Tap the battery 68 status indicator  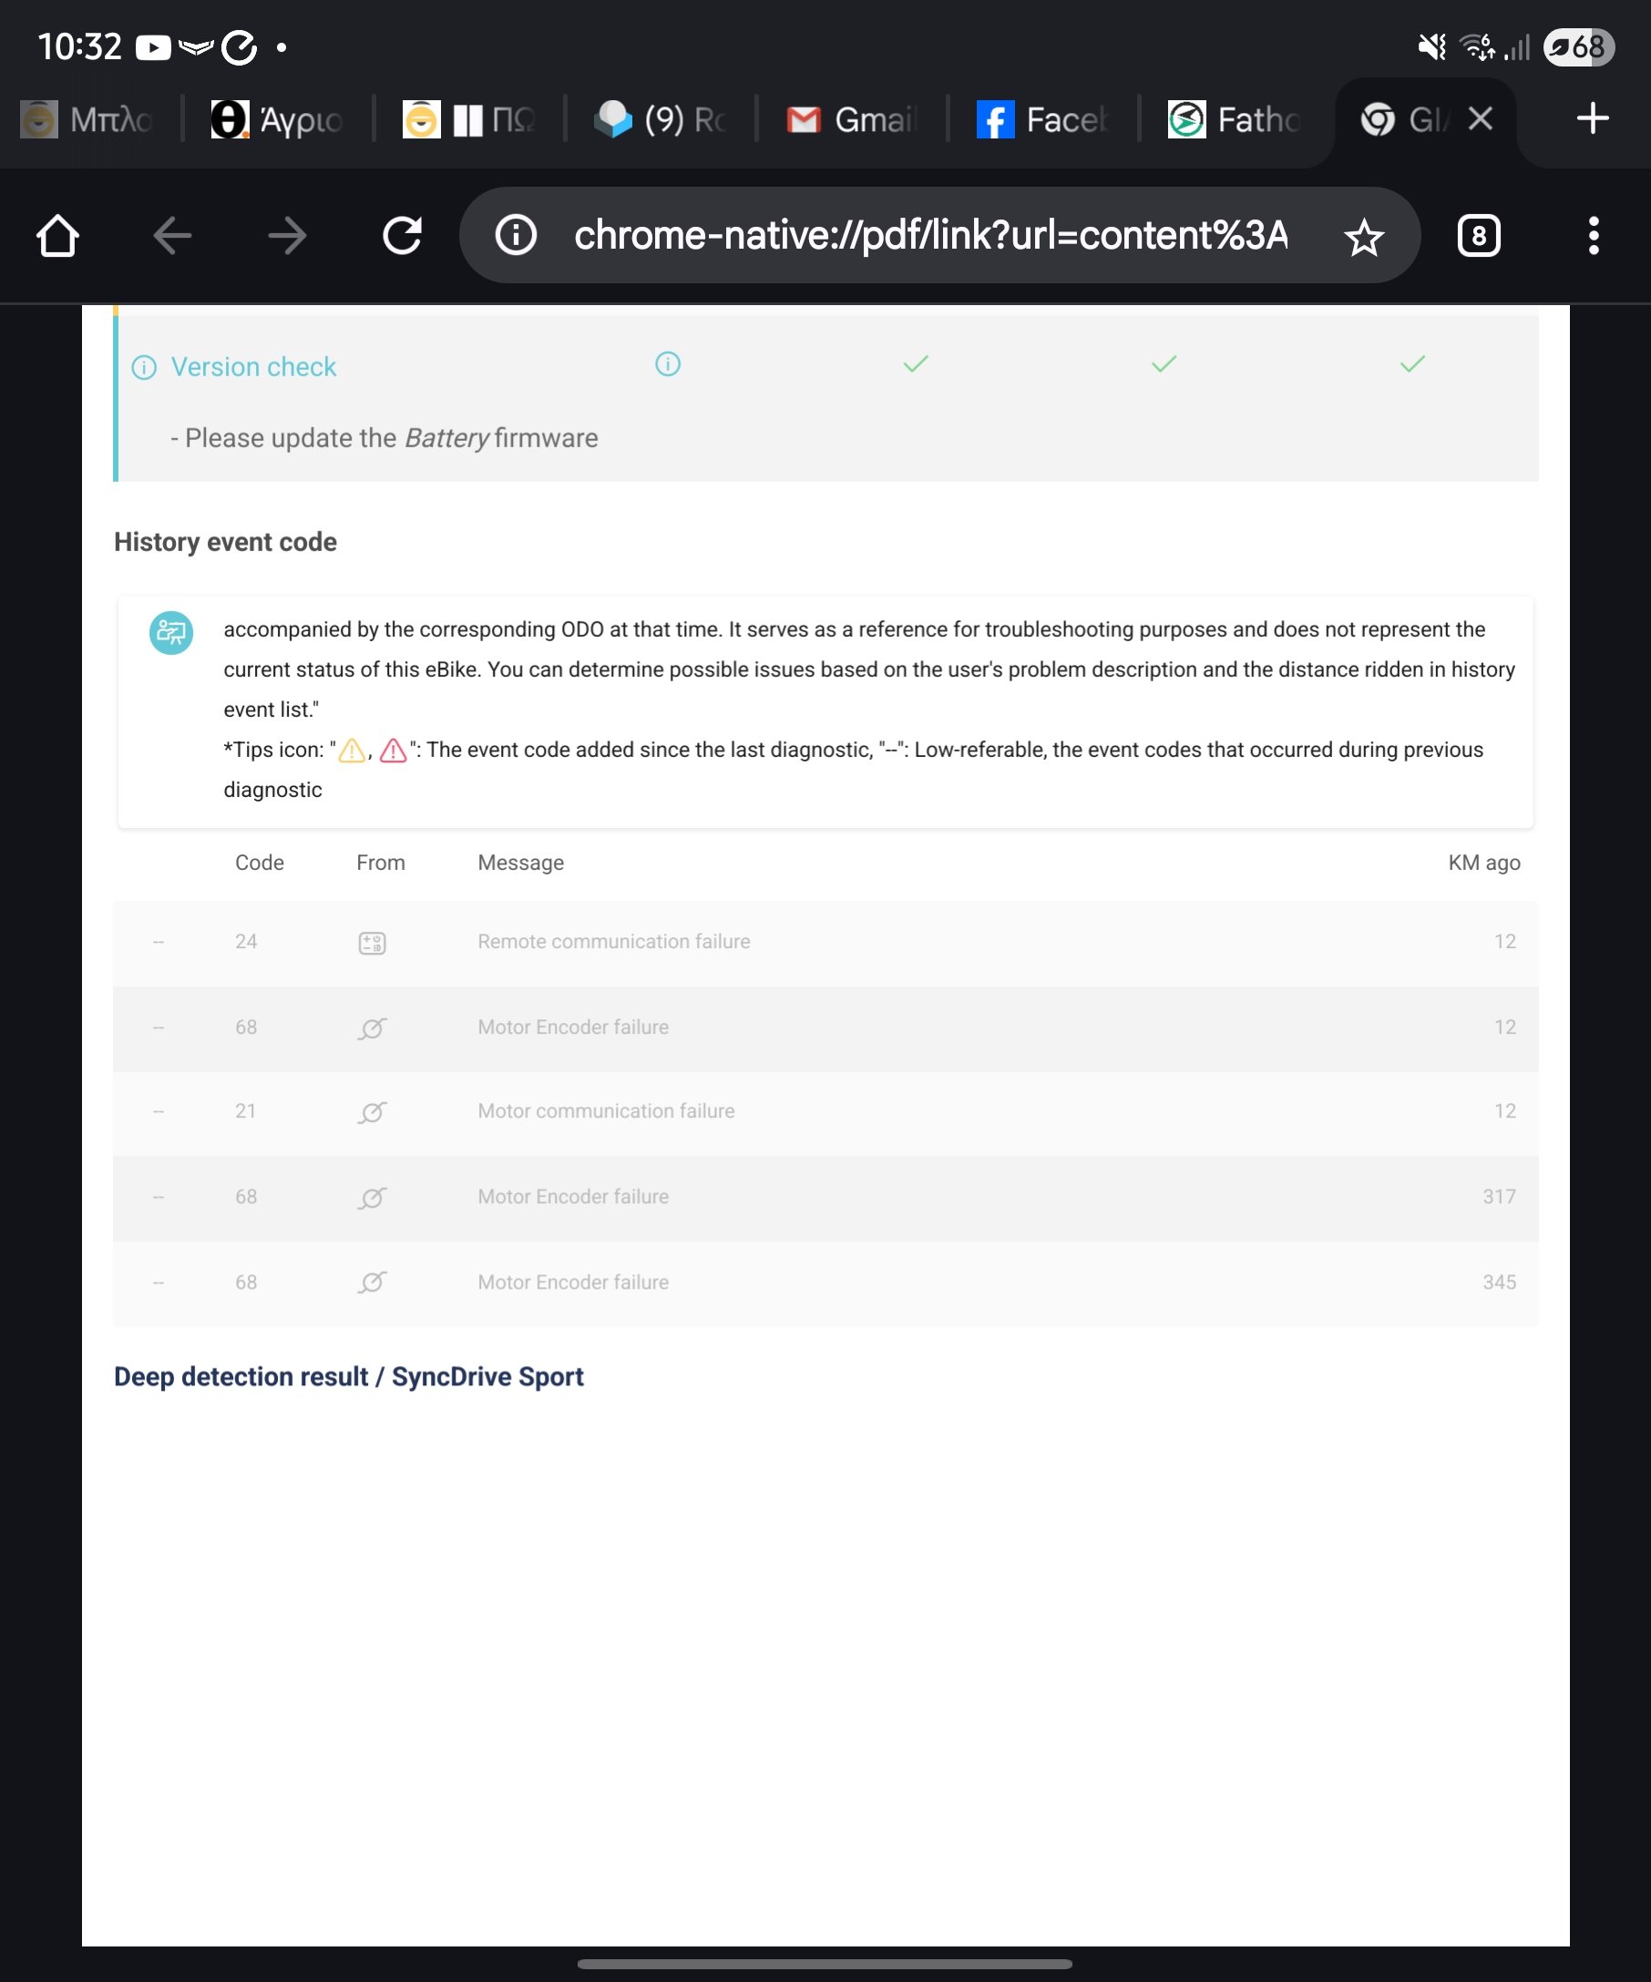pos(1578,46)
